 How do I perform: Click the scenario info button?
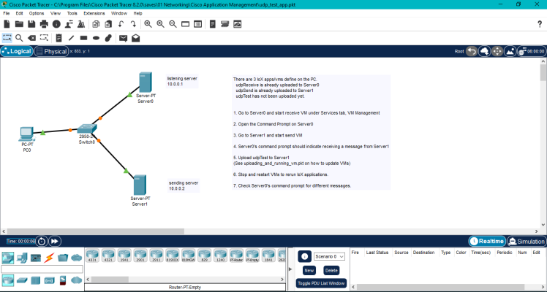(x=304, y=256)
